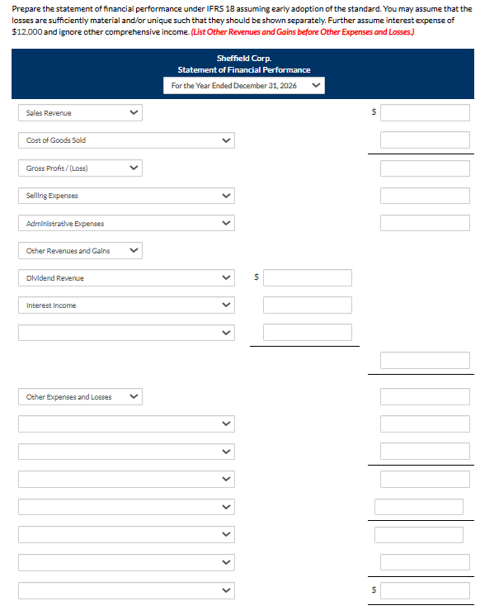
Task: Click the Selling Expenses amount field
Action: coord(425,196)
